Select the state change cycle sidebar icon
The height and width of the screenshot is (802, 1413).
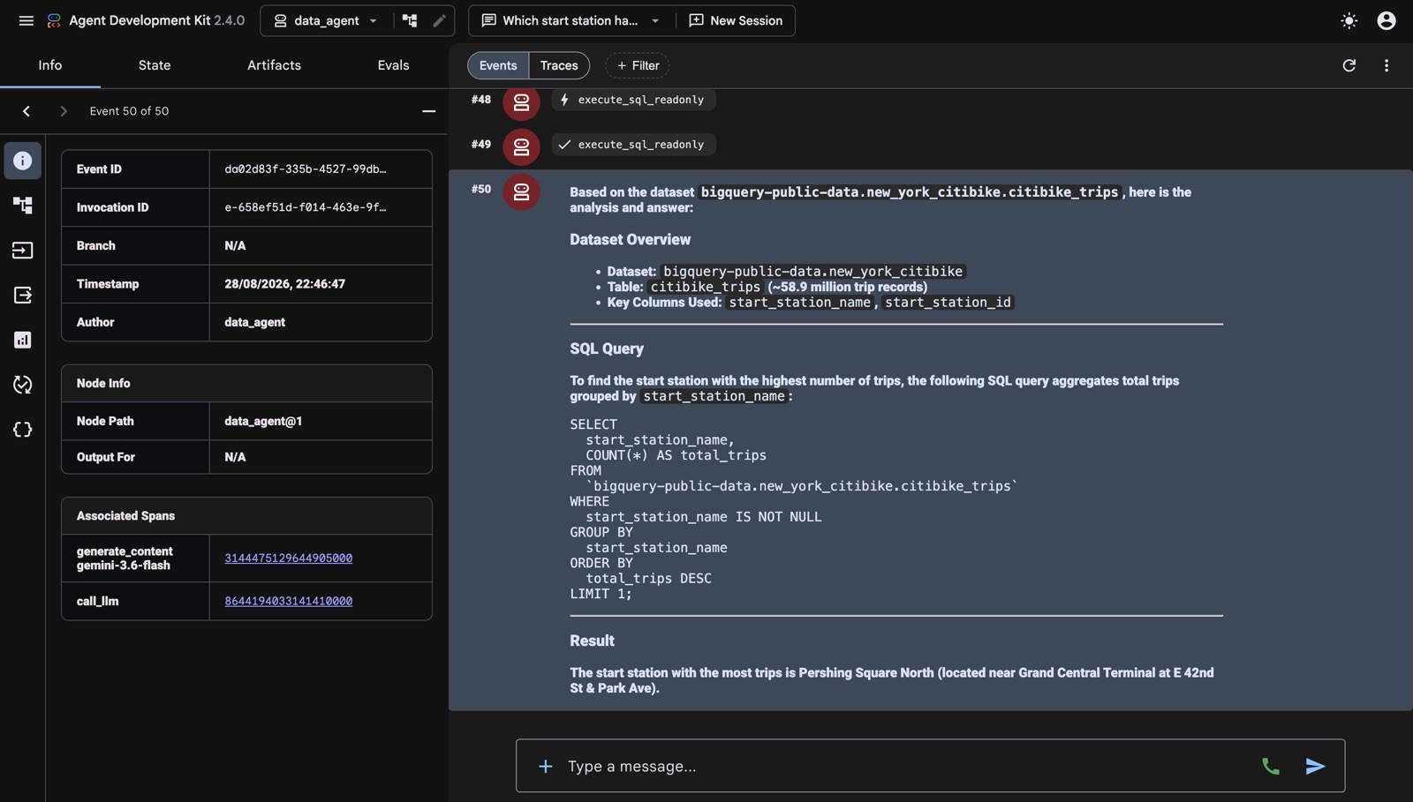tap(22, 385)
